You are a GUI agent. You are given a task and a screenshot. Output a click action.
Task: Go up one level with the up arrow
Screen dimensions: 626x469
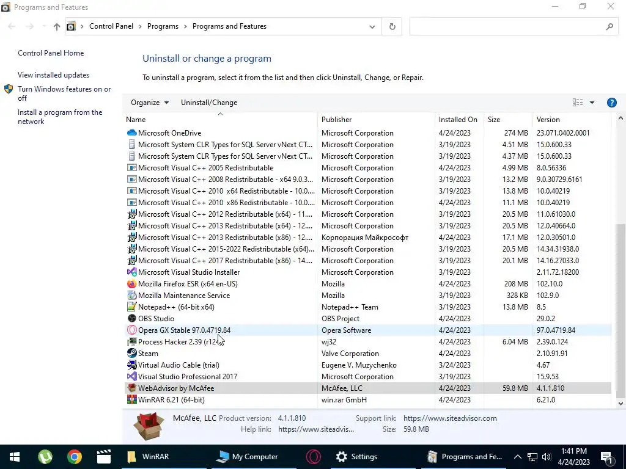point(57,27)
